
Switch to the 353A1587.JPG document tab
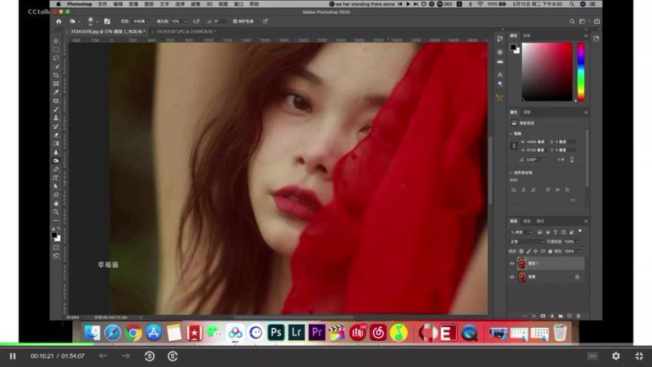click(185, 31)
